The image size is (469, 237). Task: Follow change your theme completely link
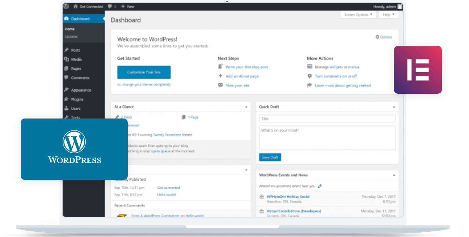click(x=146, y=85)
